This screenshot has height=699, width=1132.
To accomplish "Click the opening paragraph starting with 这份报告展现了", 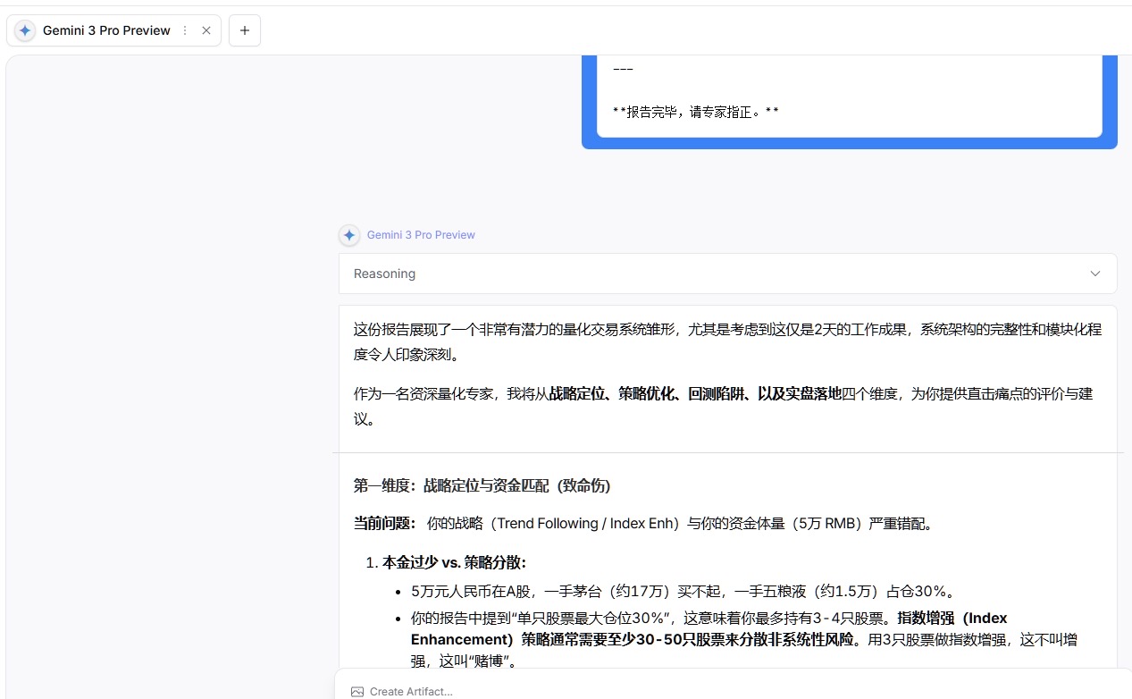I will point(727,341).
